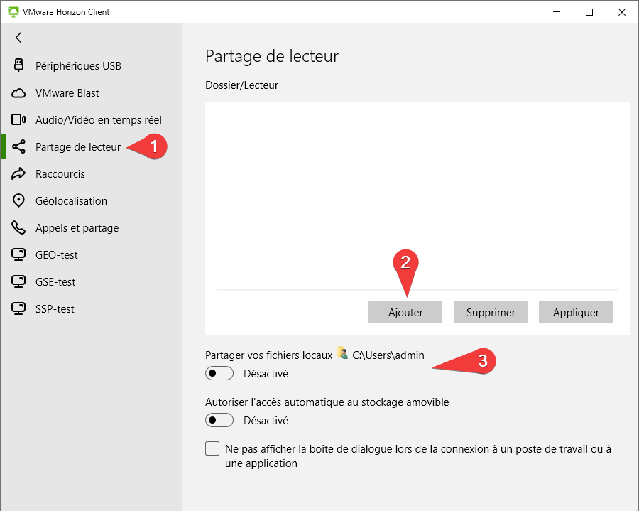Click the Appliquer button
The height and width of the screenshot is (511, 639).
coord(575,312)
